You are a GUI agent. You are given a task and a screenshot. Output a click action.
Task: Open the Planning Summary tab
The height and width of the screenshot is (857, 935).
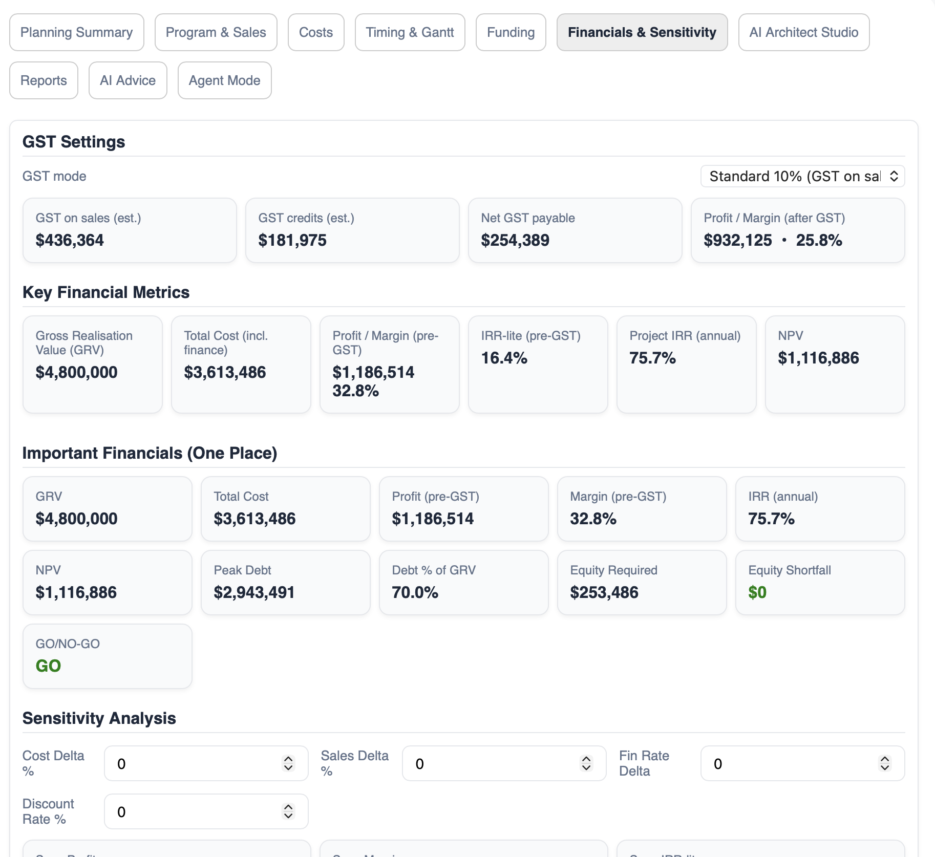[x=77, y=32]
